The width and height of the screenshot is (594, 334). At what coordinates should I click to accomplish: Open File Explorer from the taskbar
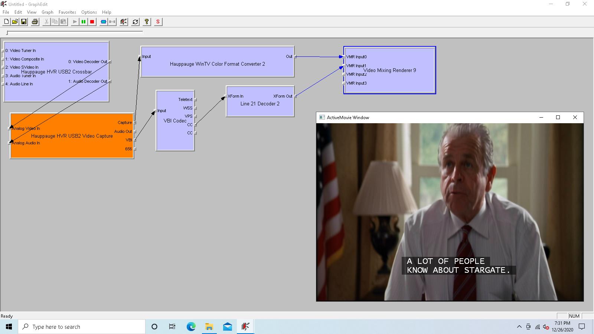point(209,327)
